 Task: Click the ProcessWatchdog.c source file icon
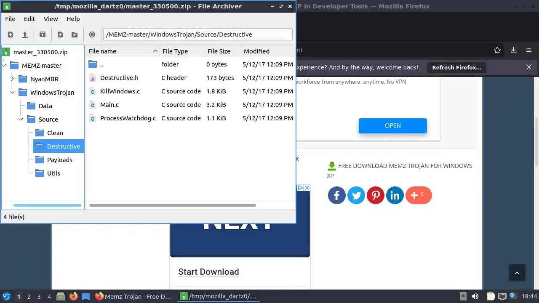(x=93, y=118)
